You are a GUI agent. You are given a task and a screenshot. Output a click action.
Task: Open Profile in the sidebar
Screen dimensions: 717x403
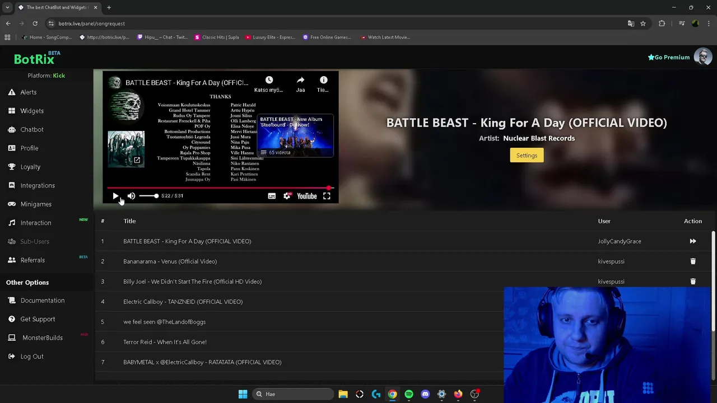(29, 148)
